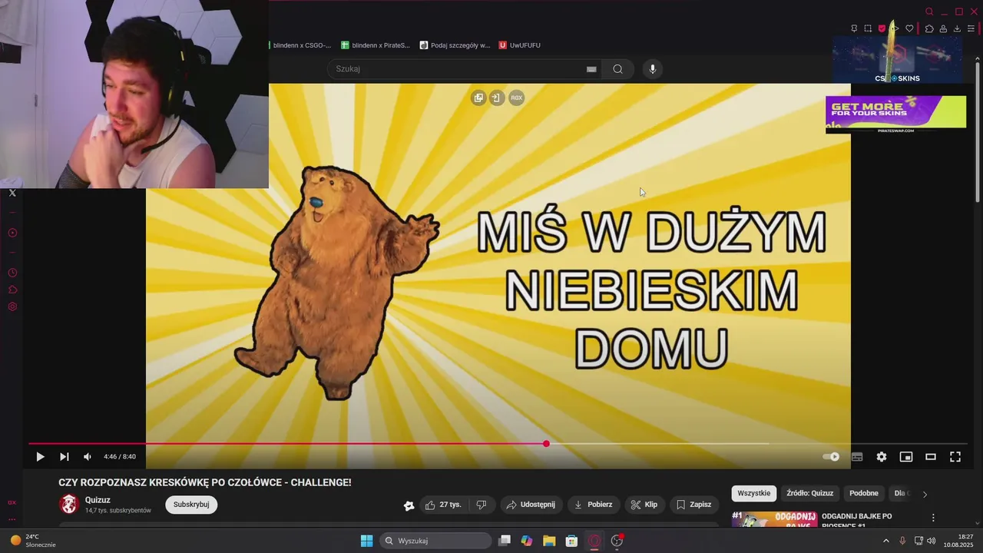Open the video settings gear

882,456
